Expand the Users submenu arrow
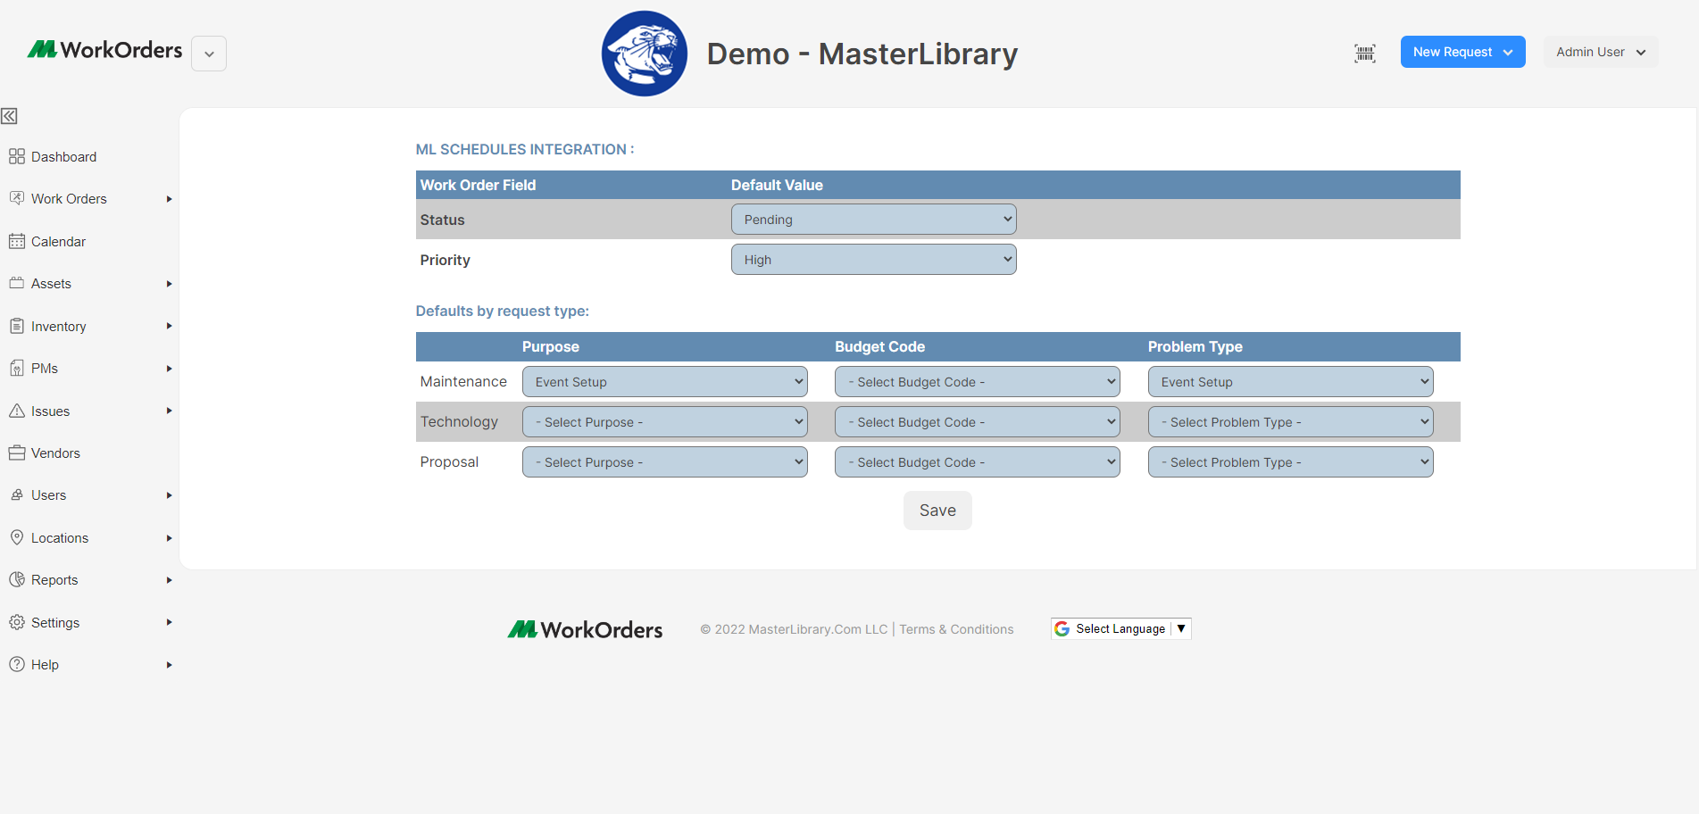This screenshot has width=1699, height=814. click(x=169, y=495)
